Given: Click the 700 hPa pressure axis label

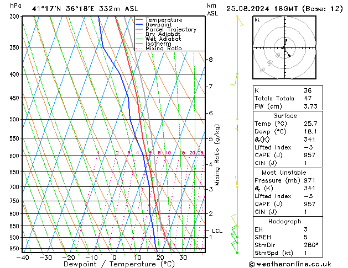Looking at the screenshot, I should coord(15,187).
